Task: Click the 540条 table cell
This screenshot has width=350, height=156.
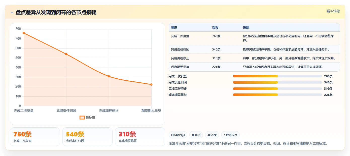Action: 216,49
